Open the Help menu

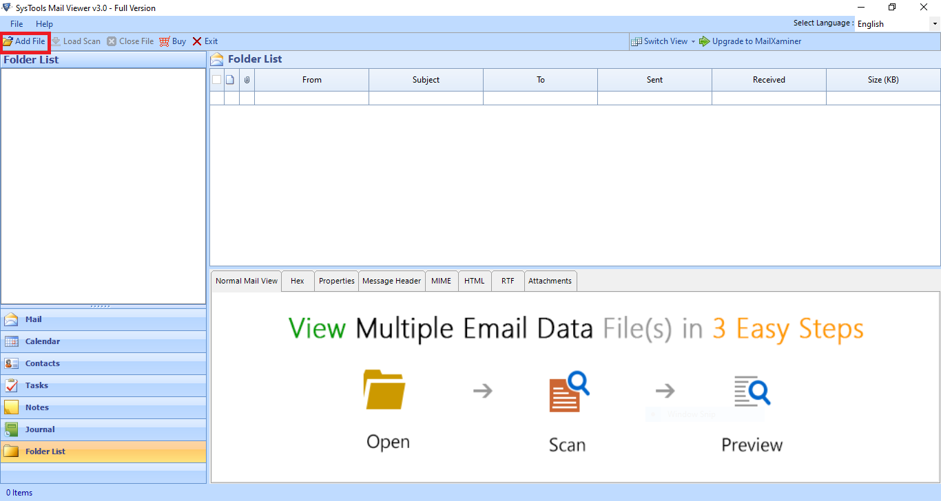(x=44, y=24)
